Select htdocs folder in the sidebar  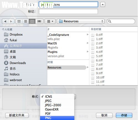(x=24, y=74)
